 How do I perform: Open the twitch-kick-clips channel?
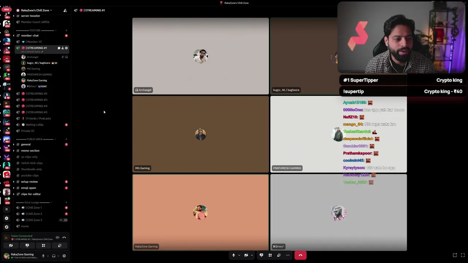(x=32, y=163)
